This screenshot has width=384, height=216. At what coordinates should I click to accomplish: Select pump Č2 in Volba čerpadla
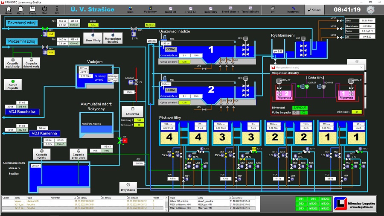304,112
